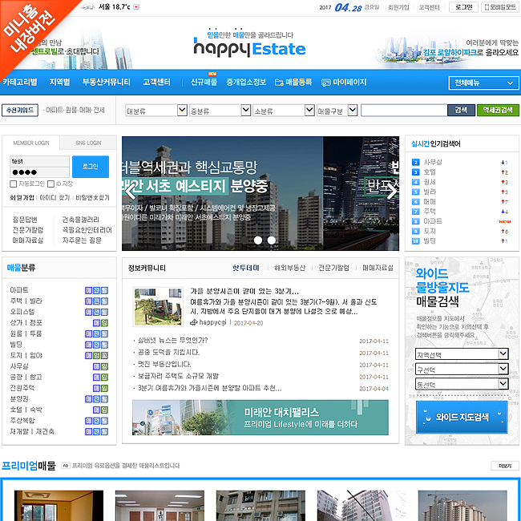Open the 소분류 dropdown
The height and width of the screenshot is (521, 521).
tap(284, 111)
